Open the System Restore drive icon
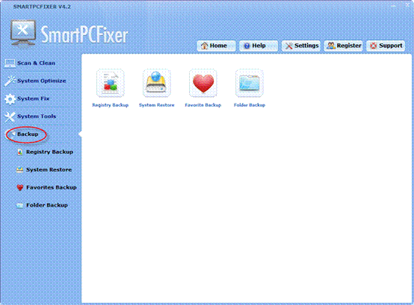Screen dimensions: 414x305 pos(157,84)
